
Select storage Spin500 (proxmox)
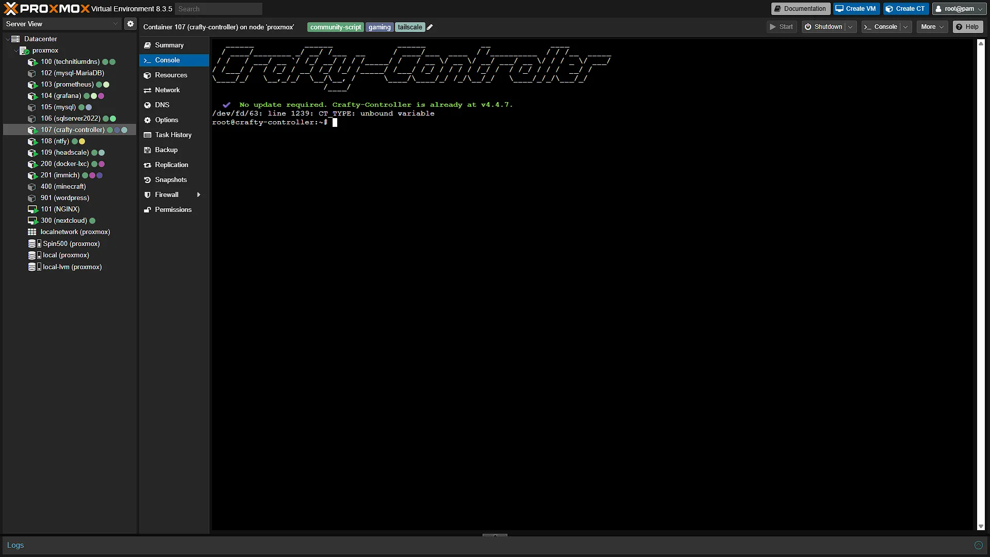point(70,244)
